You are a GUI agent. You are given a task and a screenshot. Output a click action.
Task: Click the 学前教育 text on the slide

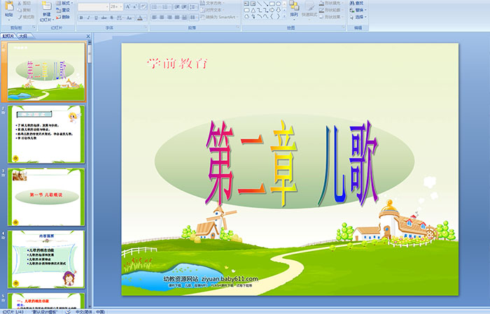click(x=177, y=64)
